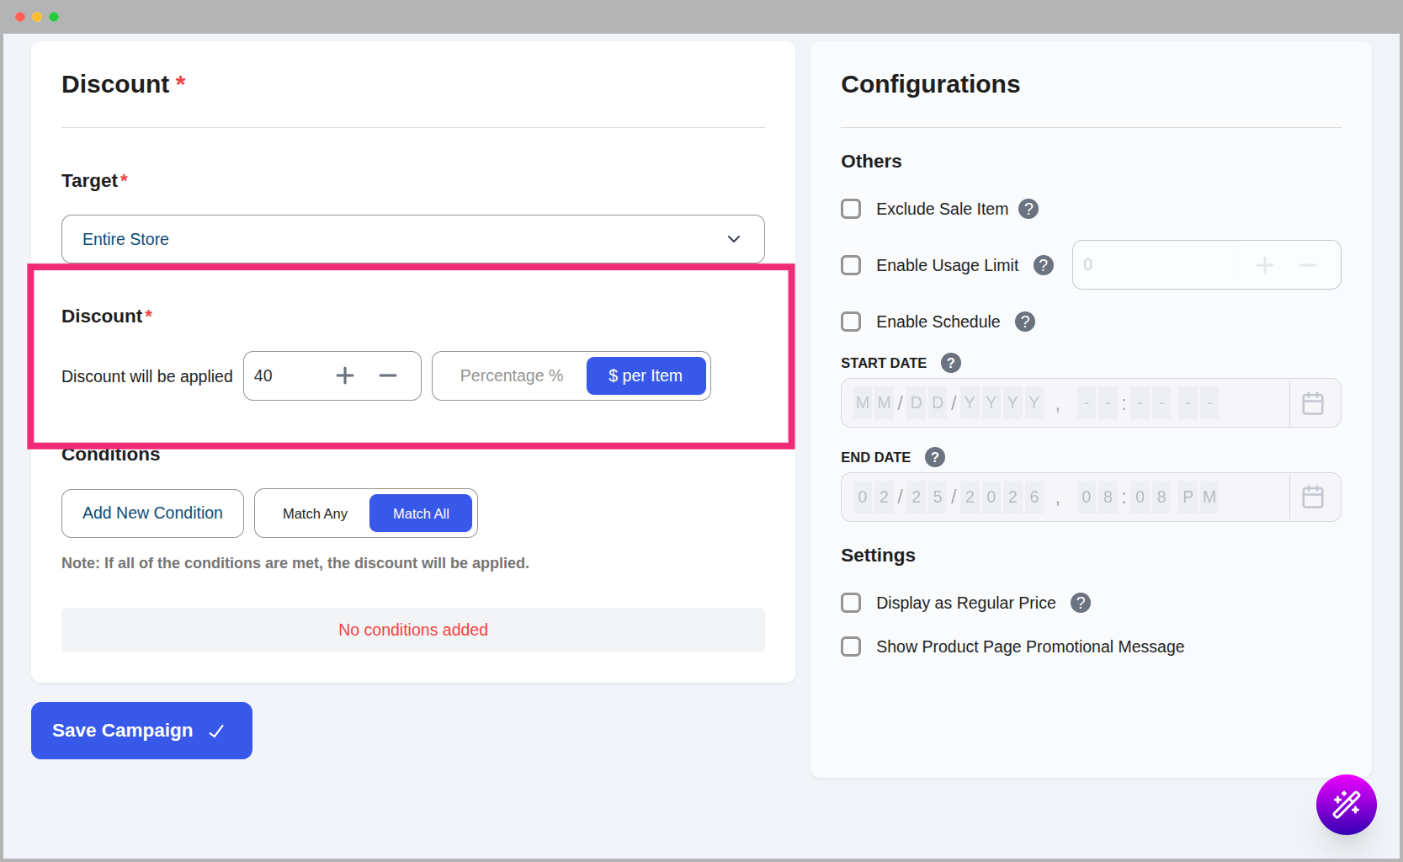Viewport: 1403px width, 862px height.
Task: Open the End Date calendar picker
Action: tap(1313, 497)
